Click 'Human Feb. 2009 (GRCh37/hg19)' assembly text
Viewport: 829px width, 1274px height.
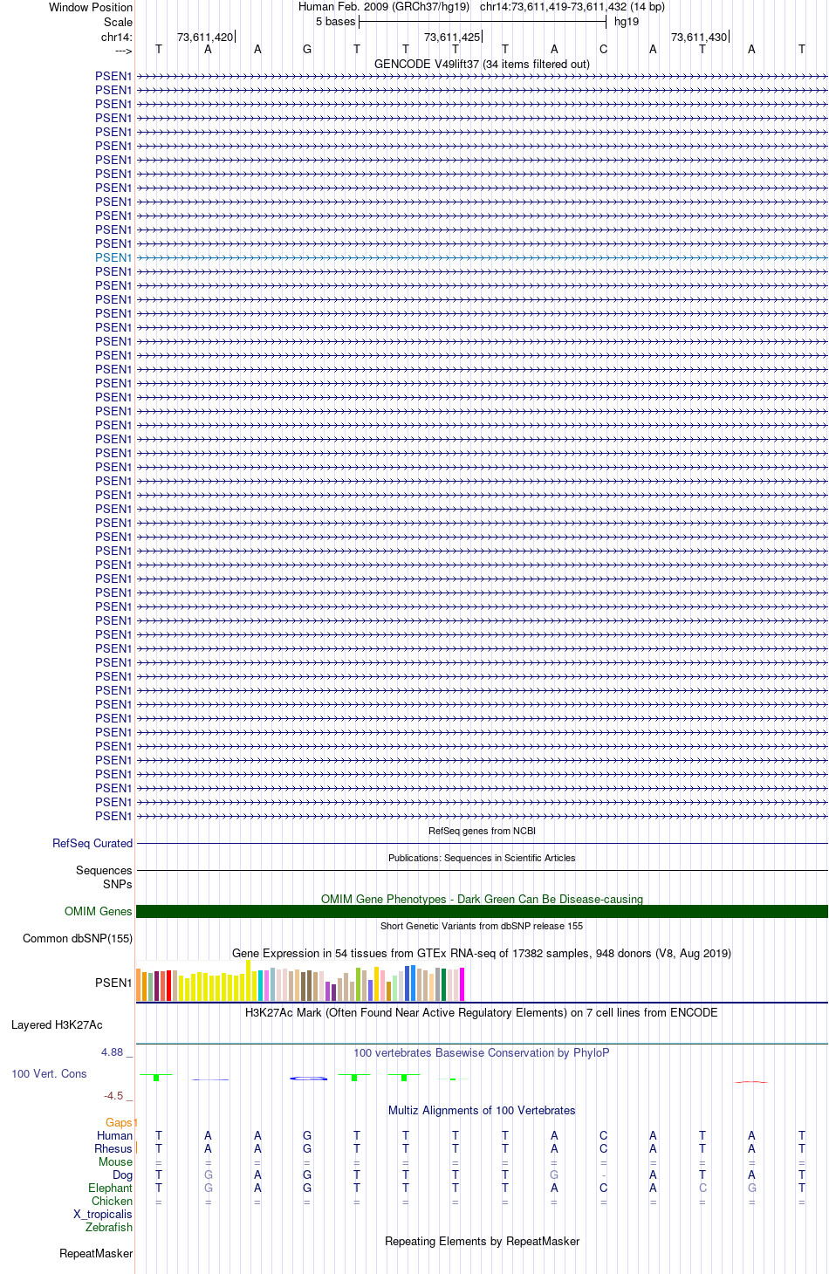[x=384, y=7]
